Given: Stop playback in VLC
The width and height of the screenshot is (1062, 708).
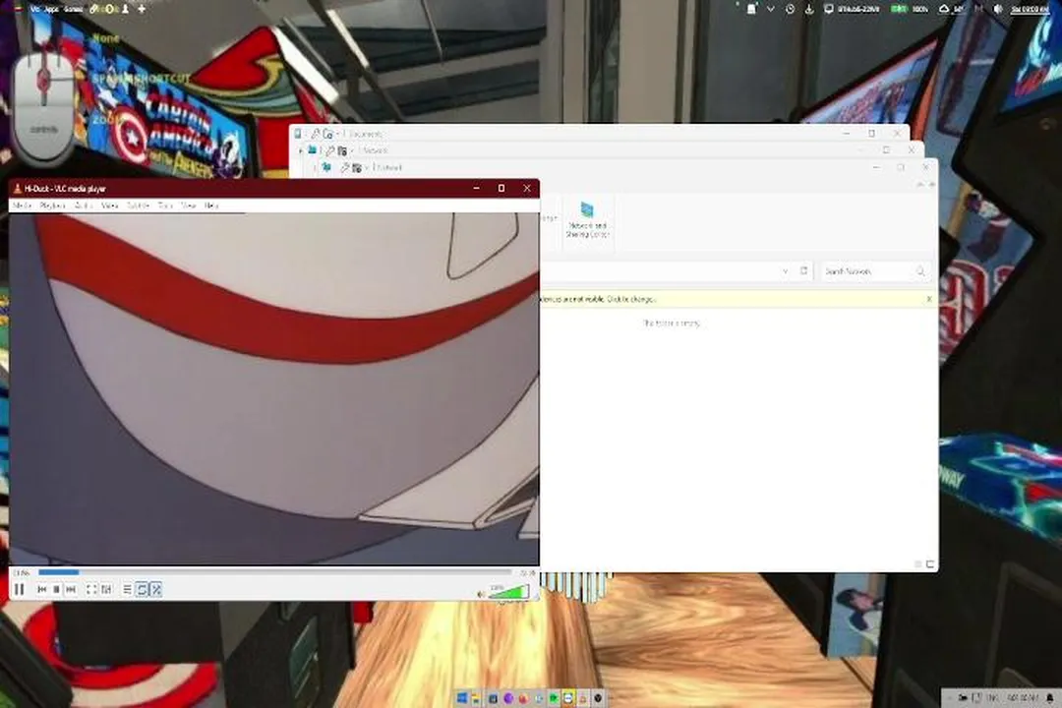Looking at the screenshot, I should 57,590.
